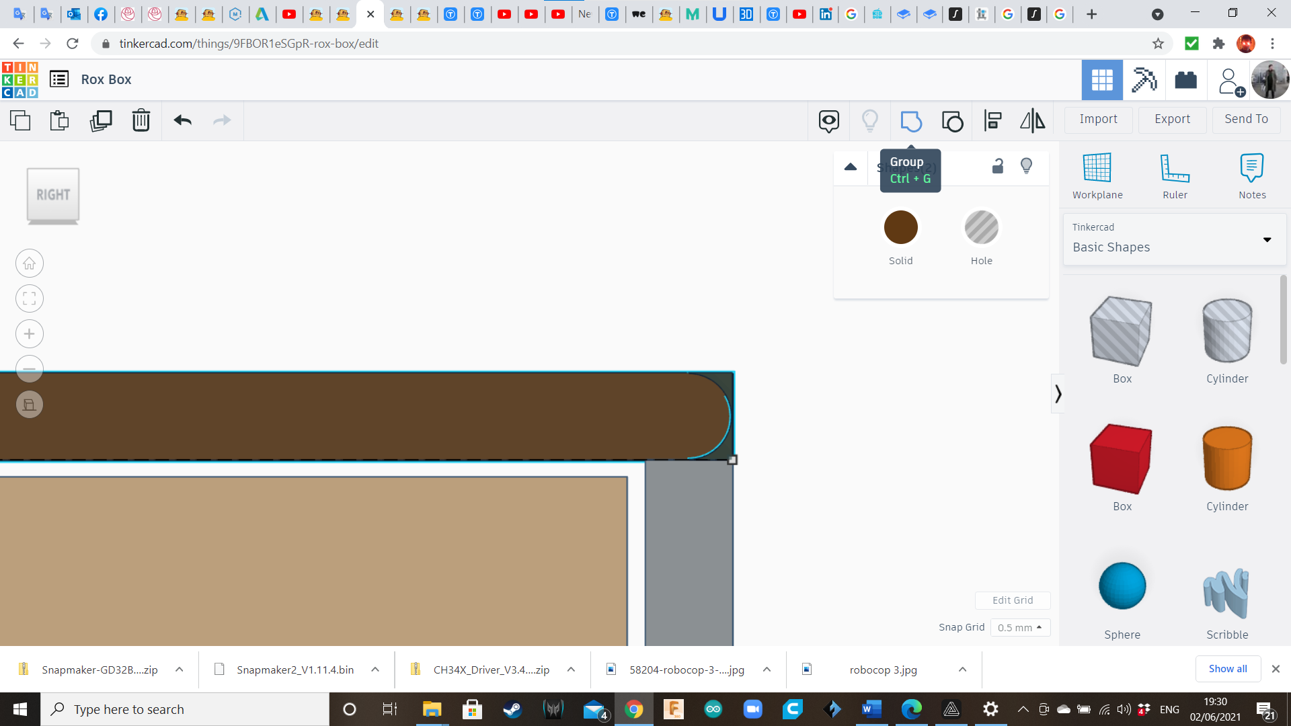Click the Ungroup shapes icon
Screen dimensions: 1291x726
pos(952,121)
